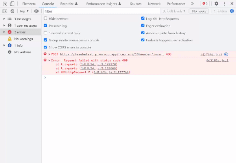Click the red error icon beside POST request

pyautogui.click(x=45, y=54)
